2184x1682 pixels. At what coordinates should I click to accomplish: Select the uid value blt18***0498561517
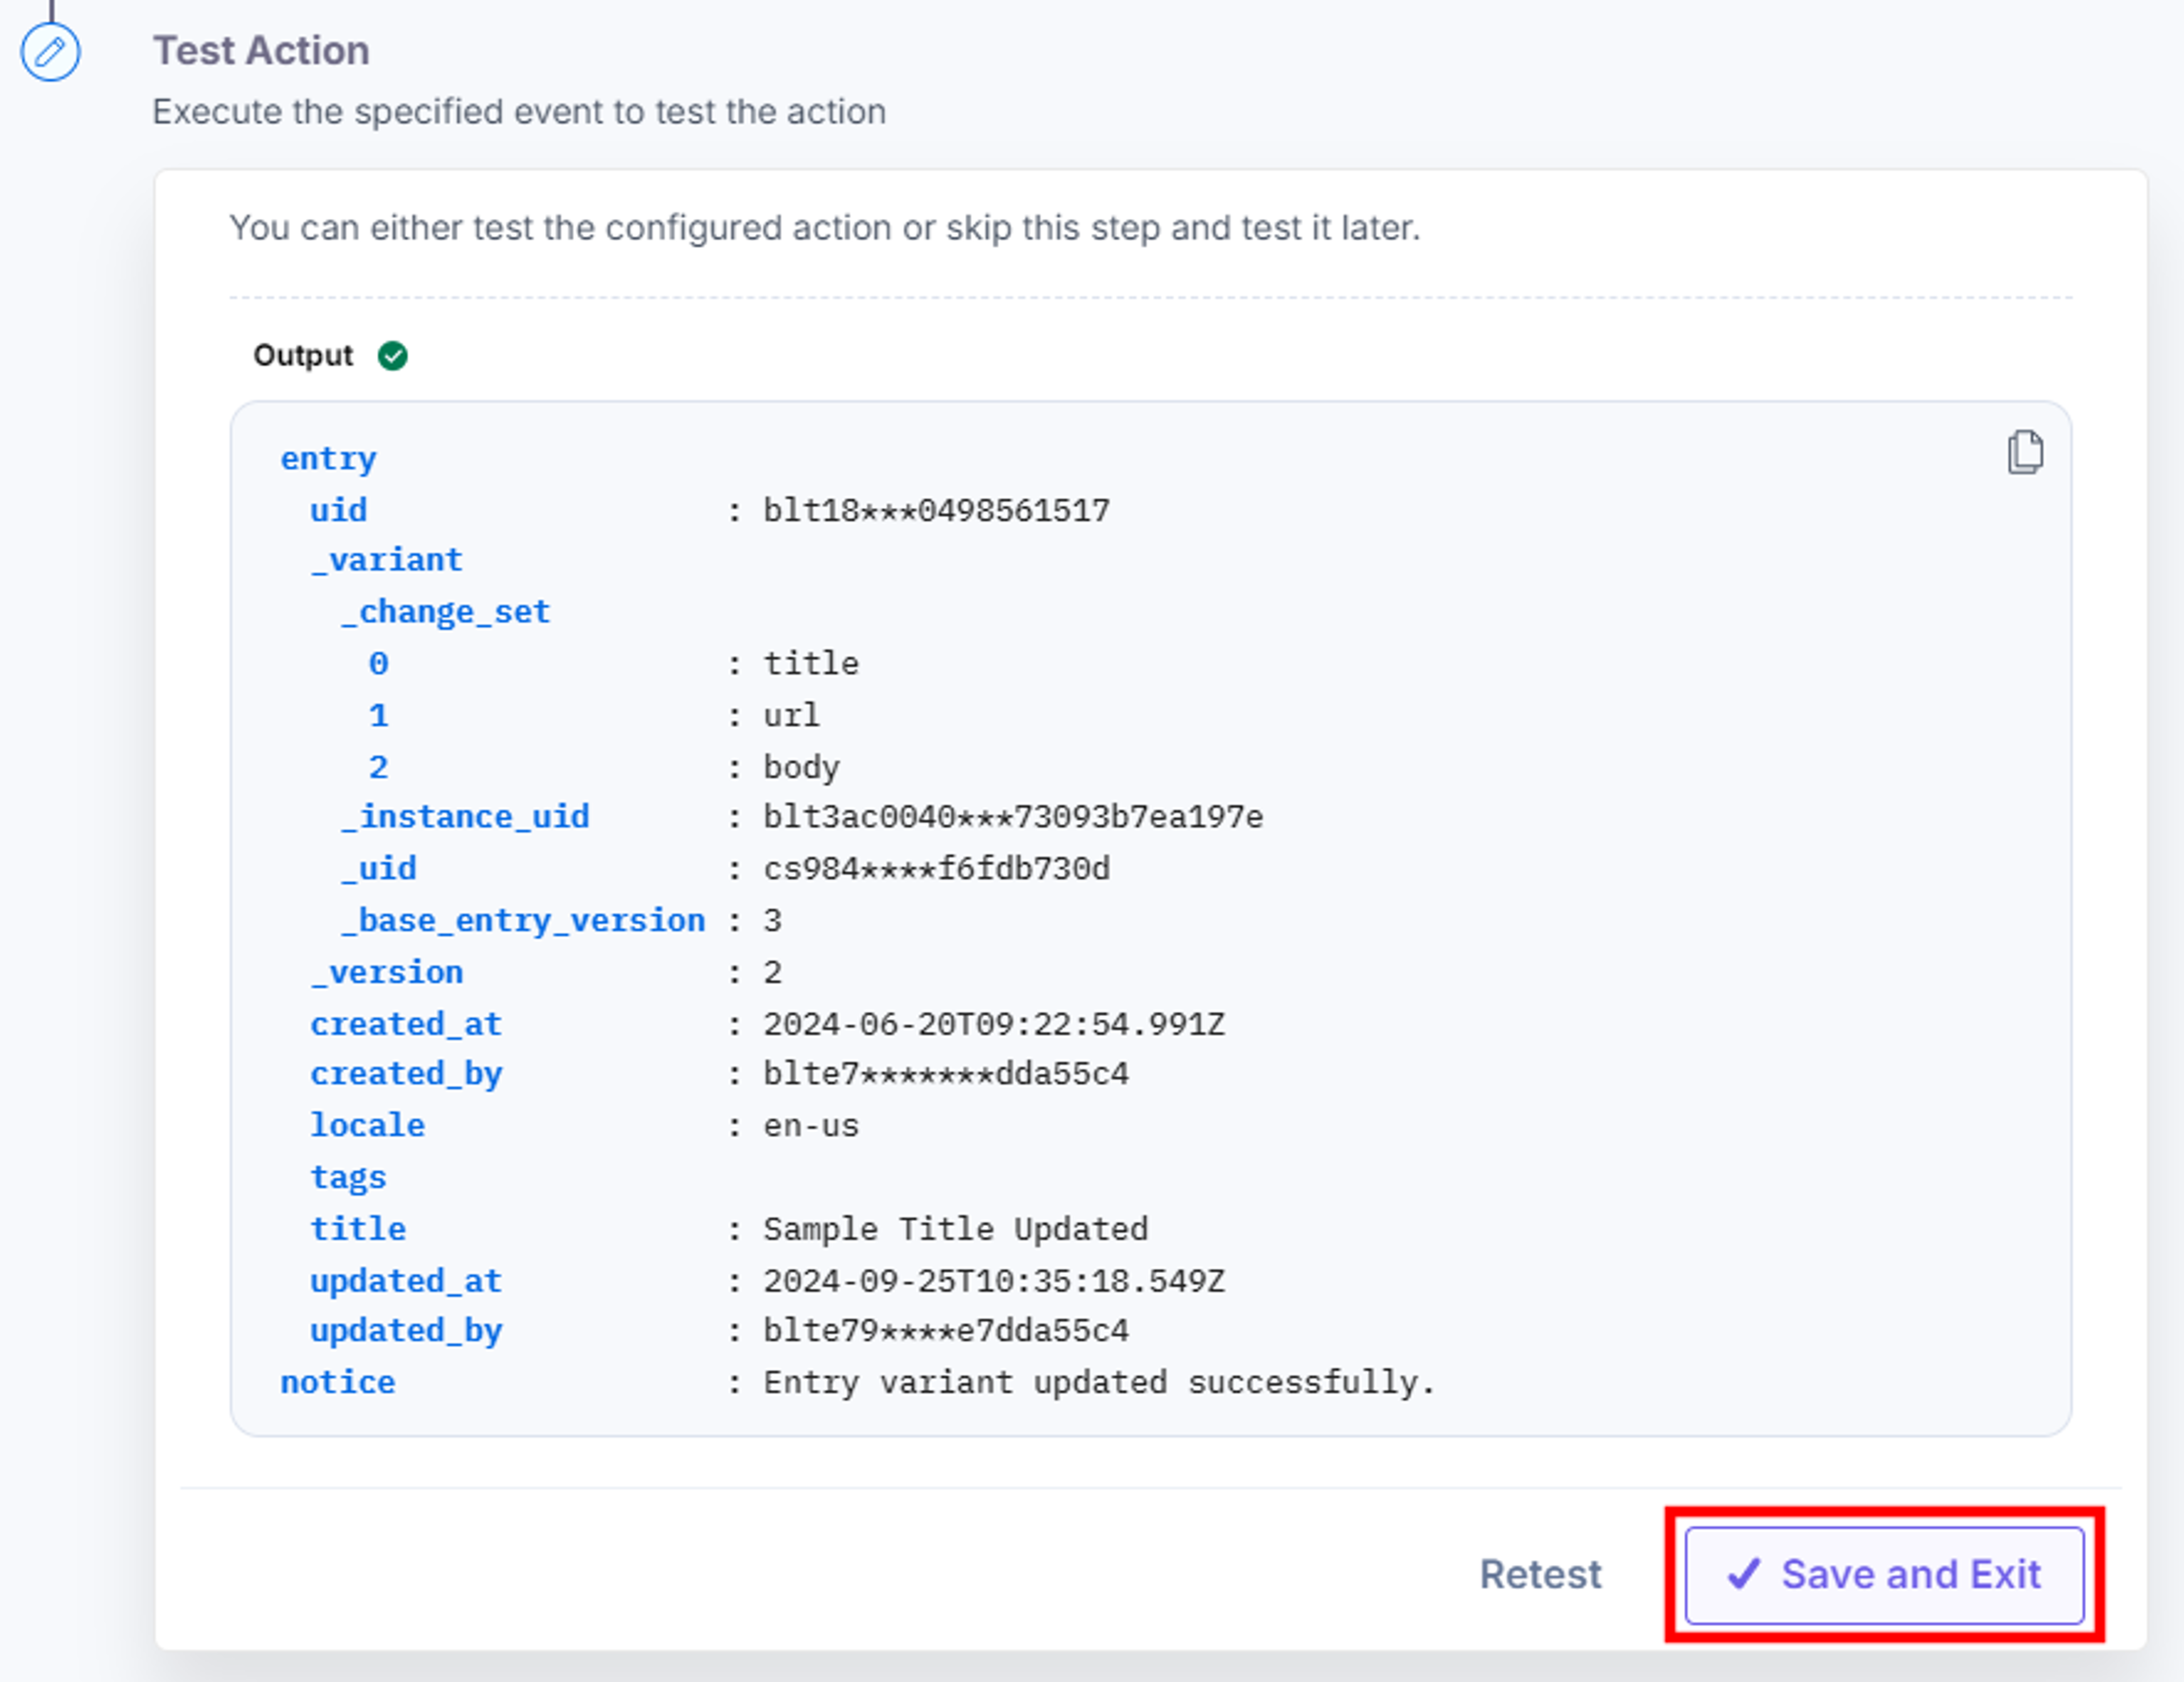coord(936,510)
